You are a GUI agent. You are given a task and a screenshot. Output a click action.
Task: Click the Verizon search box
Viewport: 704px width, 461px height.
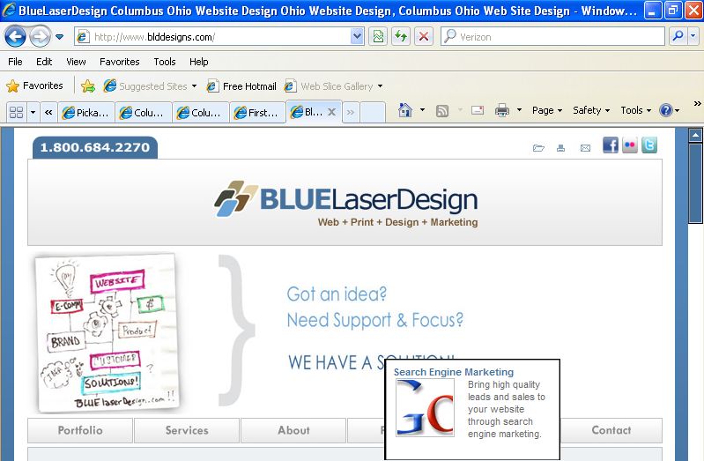click(552, 37)
